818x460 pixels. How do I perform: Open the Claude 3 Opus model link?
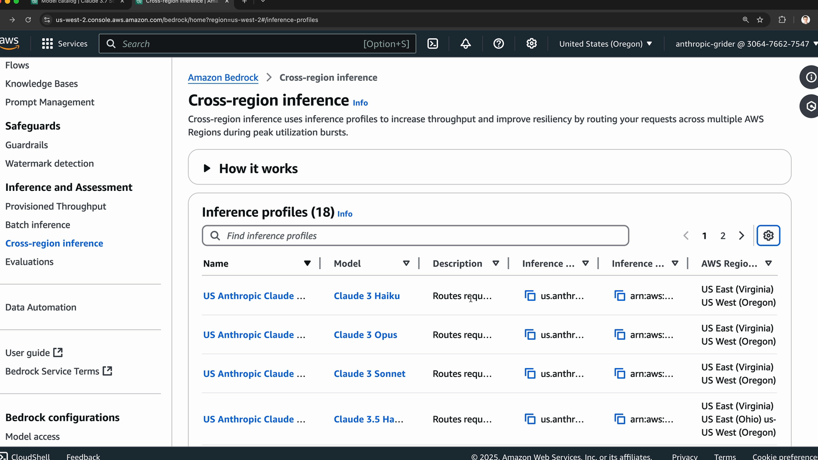[x=365, y=335]
